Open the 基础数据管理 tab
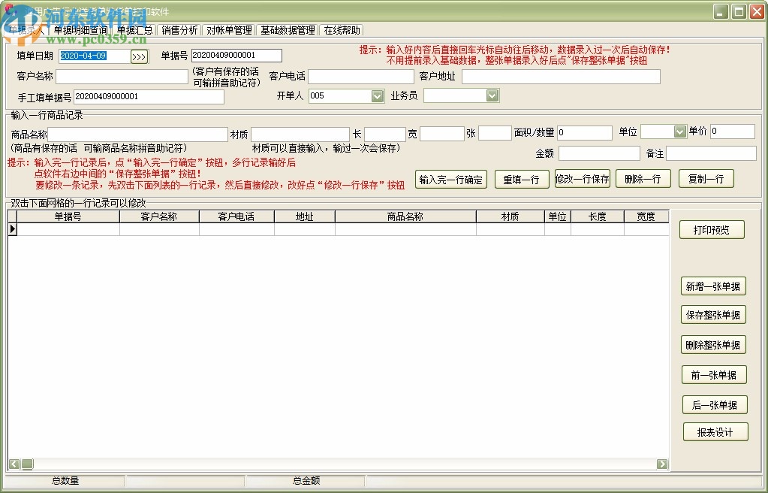This screenshot has height=493, width=768. click(288, 30)
